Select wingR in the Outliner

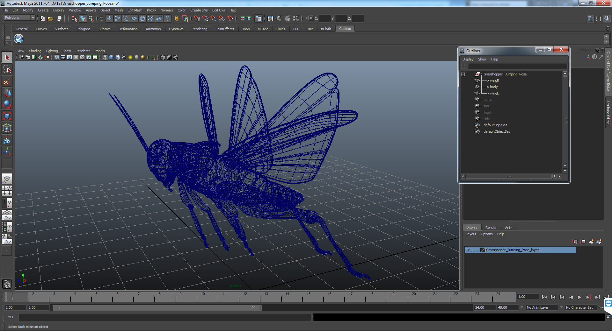coord(494,81)
